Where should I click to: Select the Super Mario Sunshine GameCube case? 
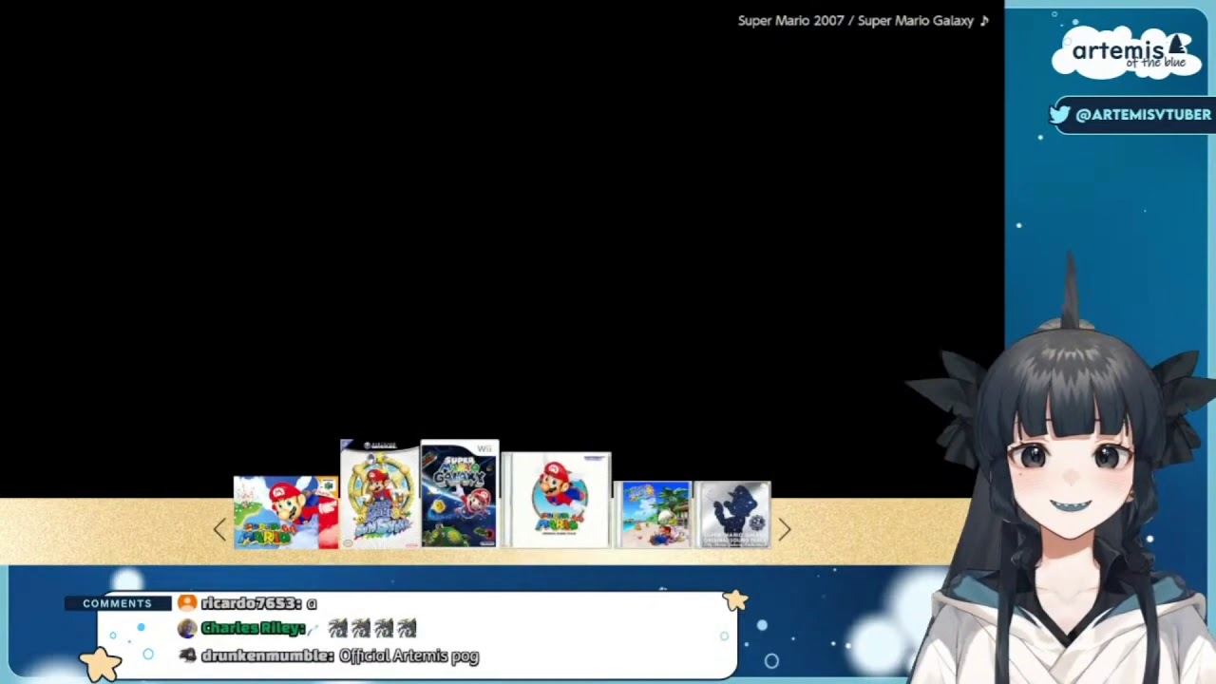pos(380,494)
